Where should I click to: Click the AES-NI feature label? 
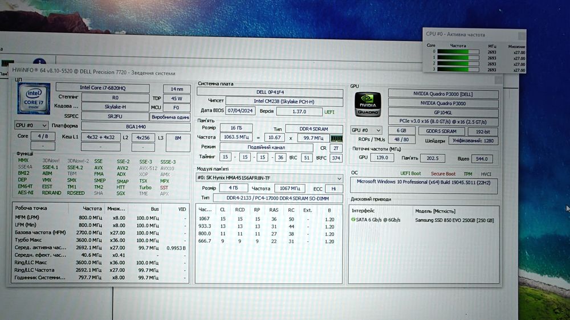[26, 192]
